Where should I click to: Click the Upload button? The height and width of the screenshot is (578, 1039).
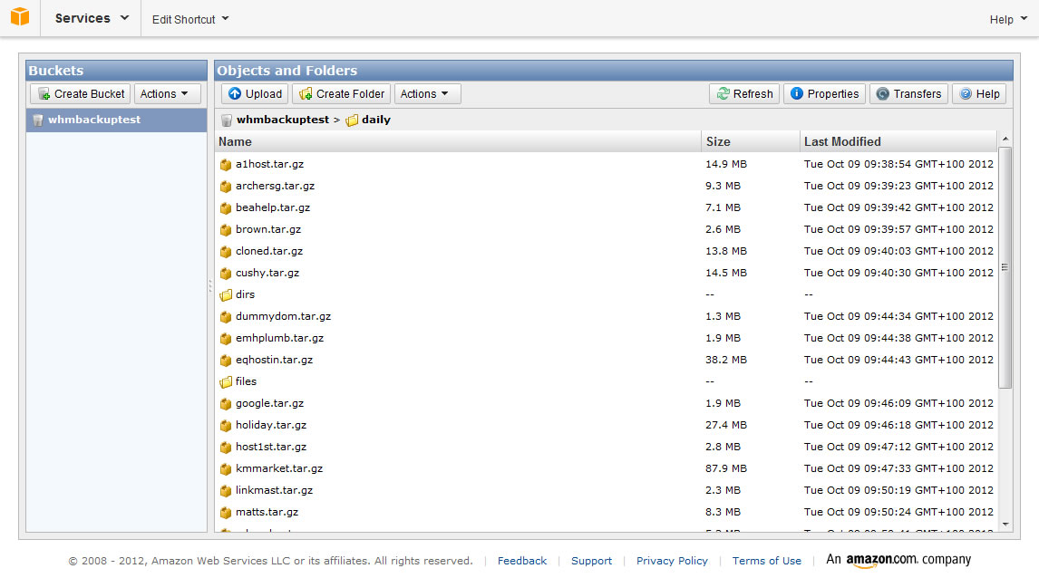(255, 94)
